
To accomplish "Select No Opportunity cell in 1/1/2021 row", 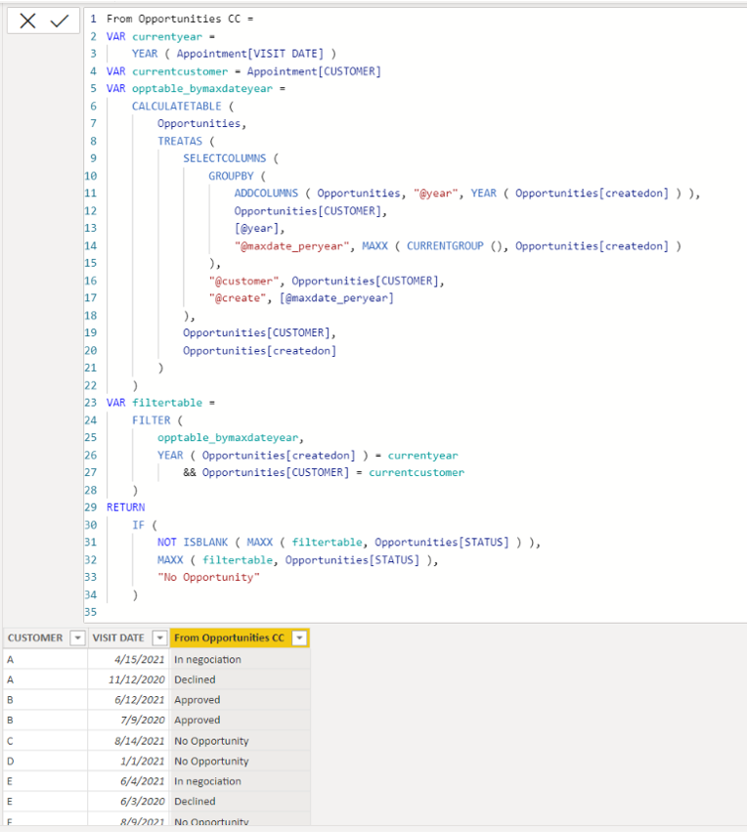I will pos(240,761).
